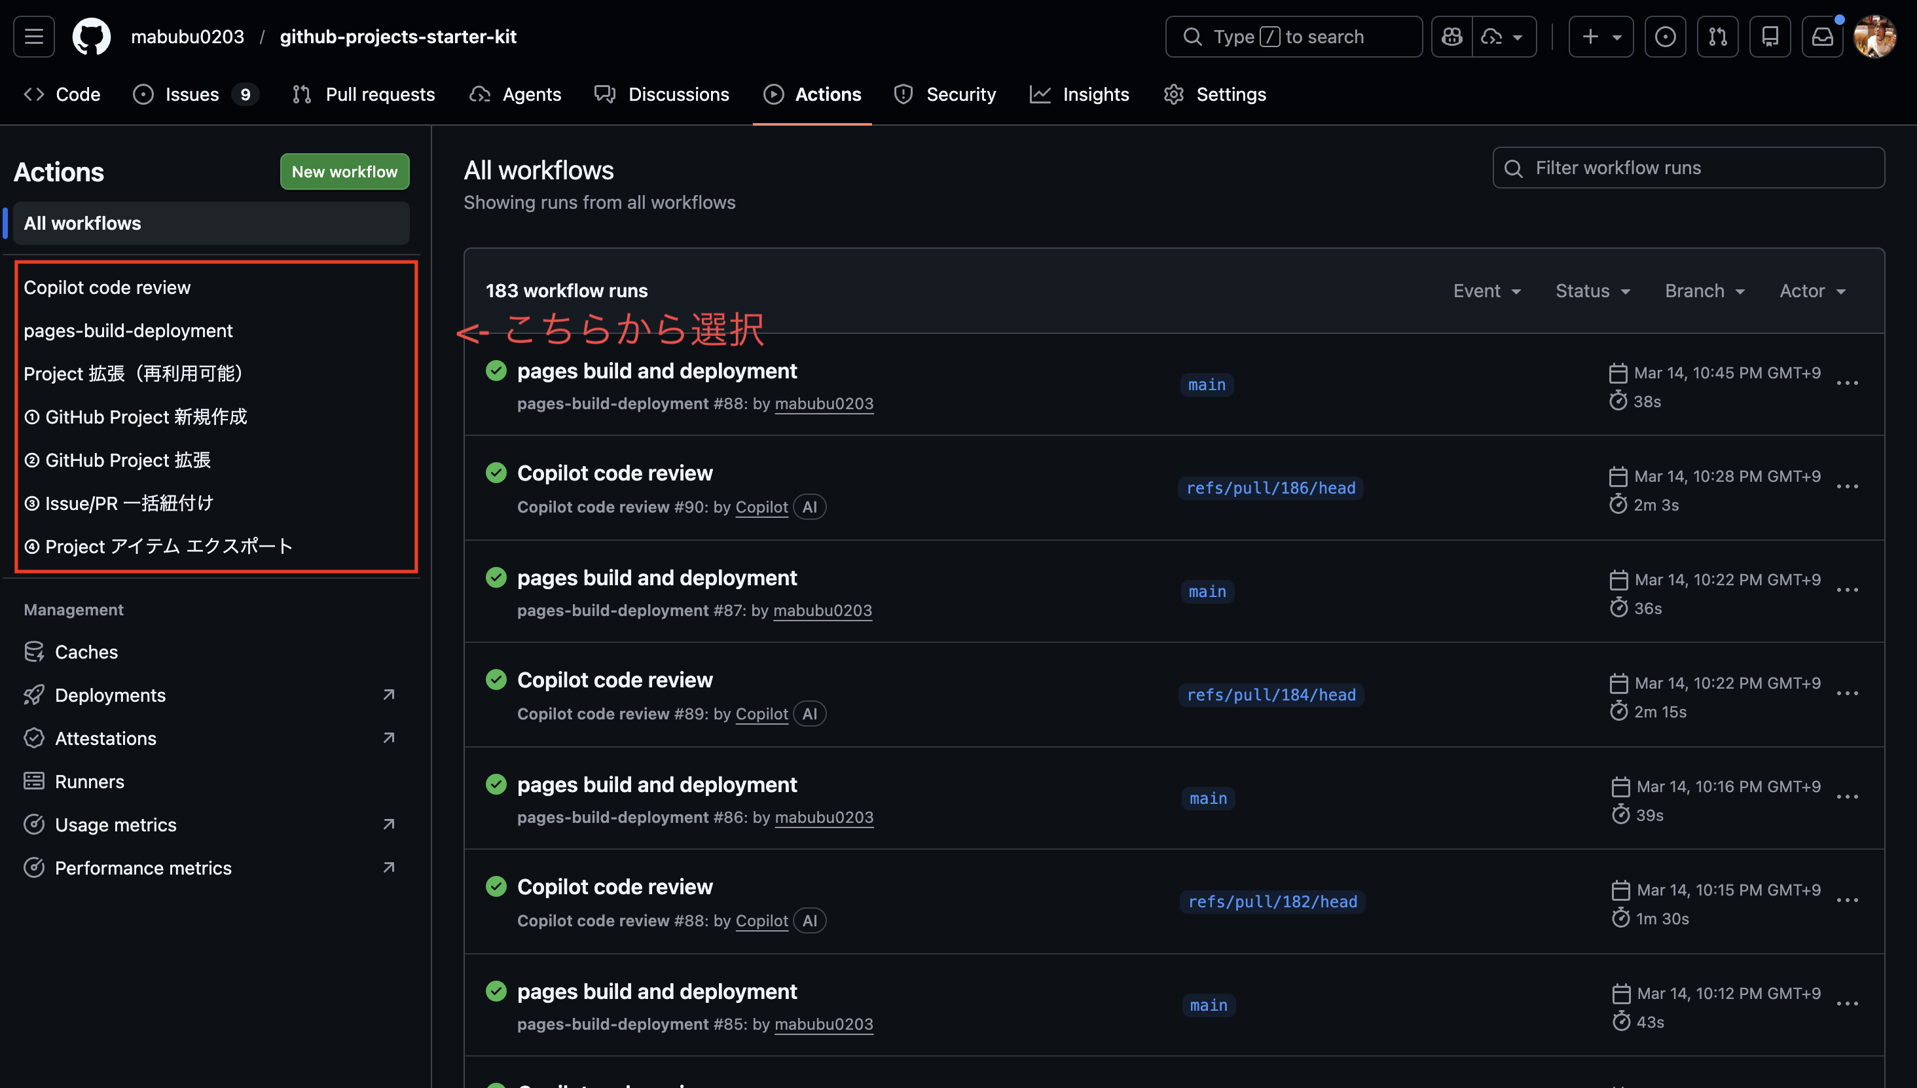1917x1088 pixels.
Task: Open mabubu0203 owner link in breadcrumb
Action: 188,37
